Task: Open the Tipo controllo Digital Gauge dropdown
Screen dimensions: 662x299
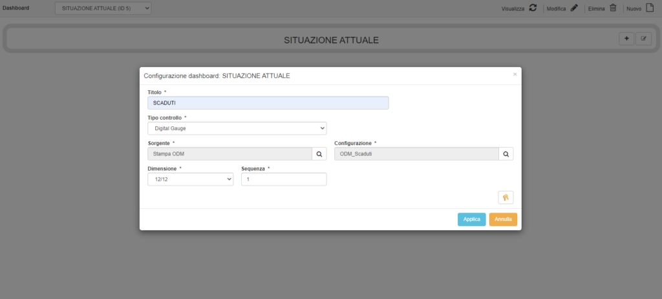Action: click(x=237, y=128)
